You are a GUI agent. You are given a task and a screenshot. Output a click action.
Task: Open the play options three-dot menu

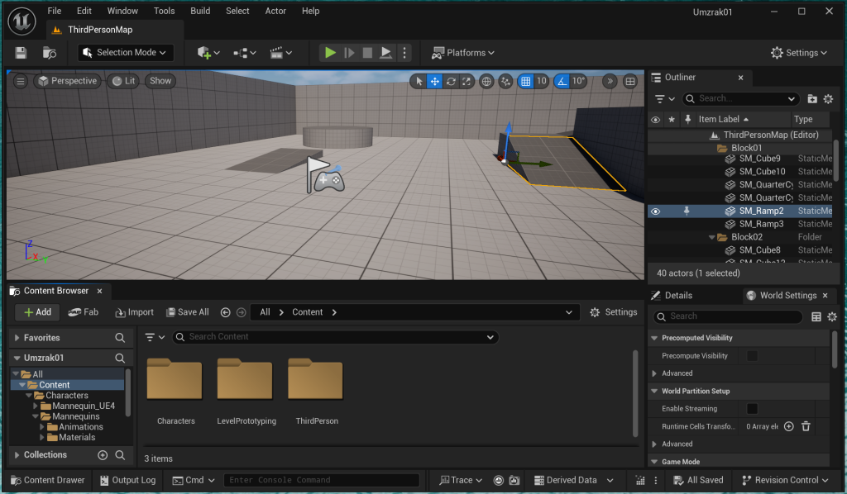pos(404,52)
